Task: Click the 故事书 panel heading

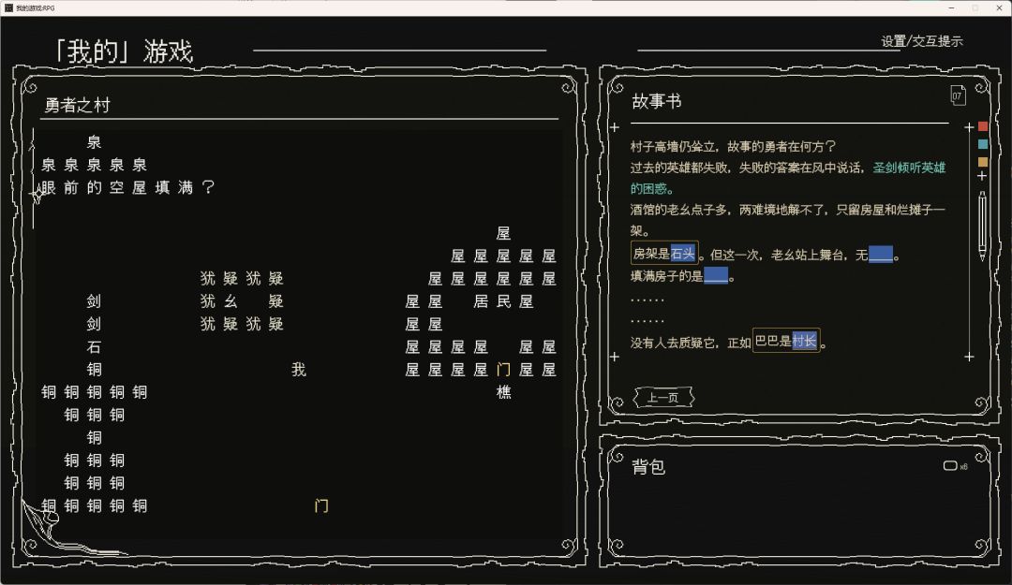Action: coord(656,101)
